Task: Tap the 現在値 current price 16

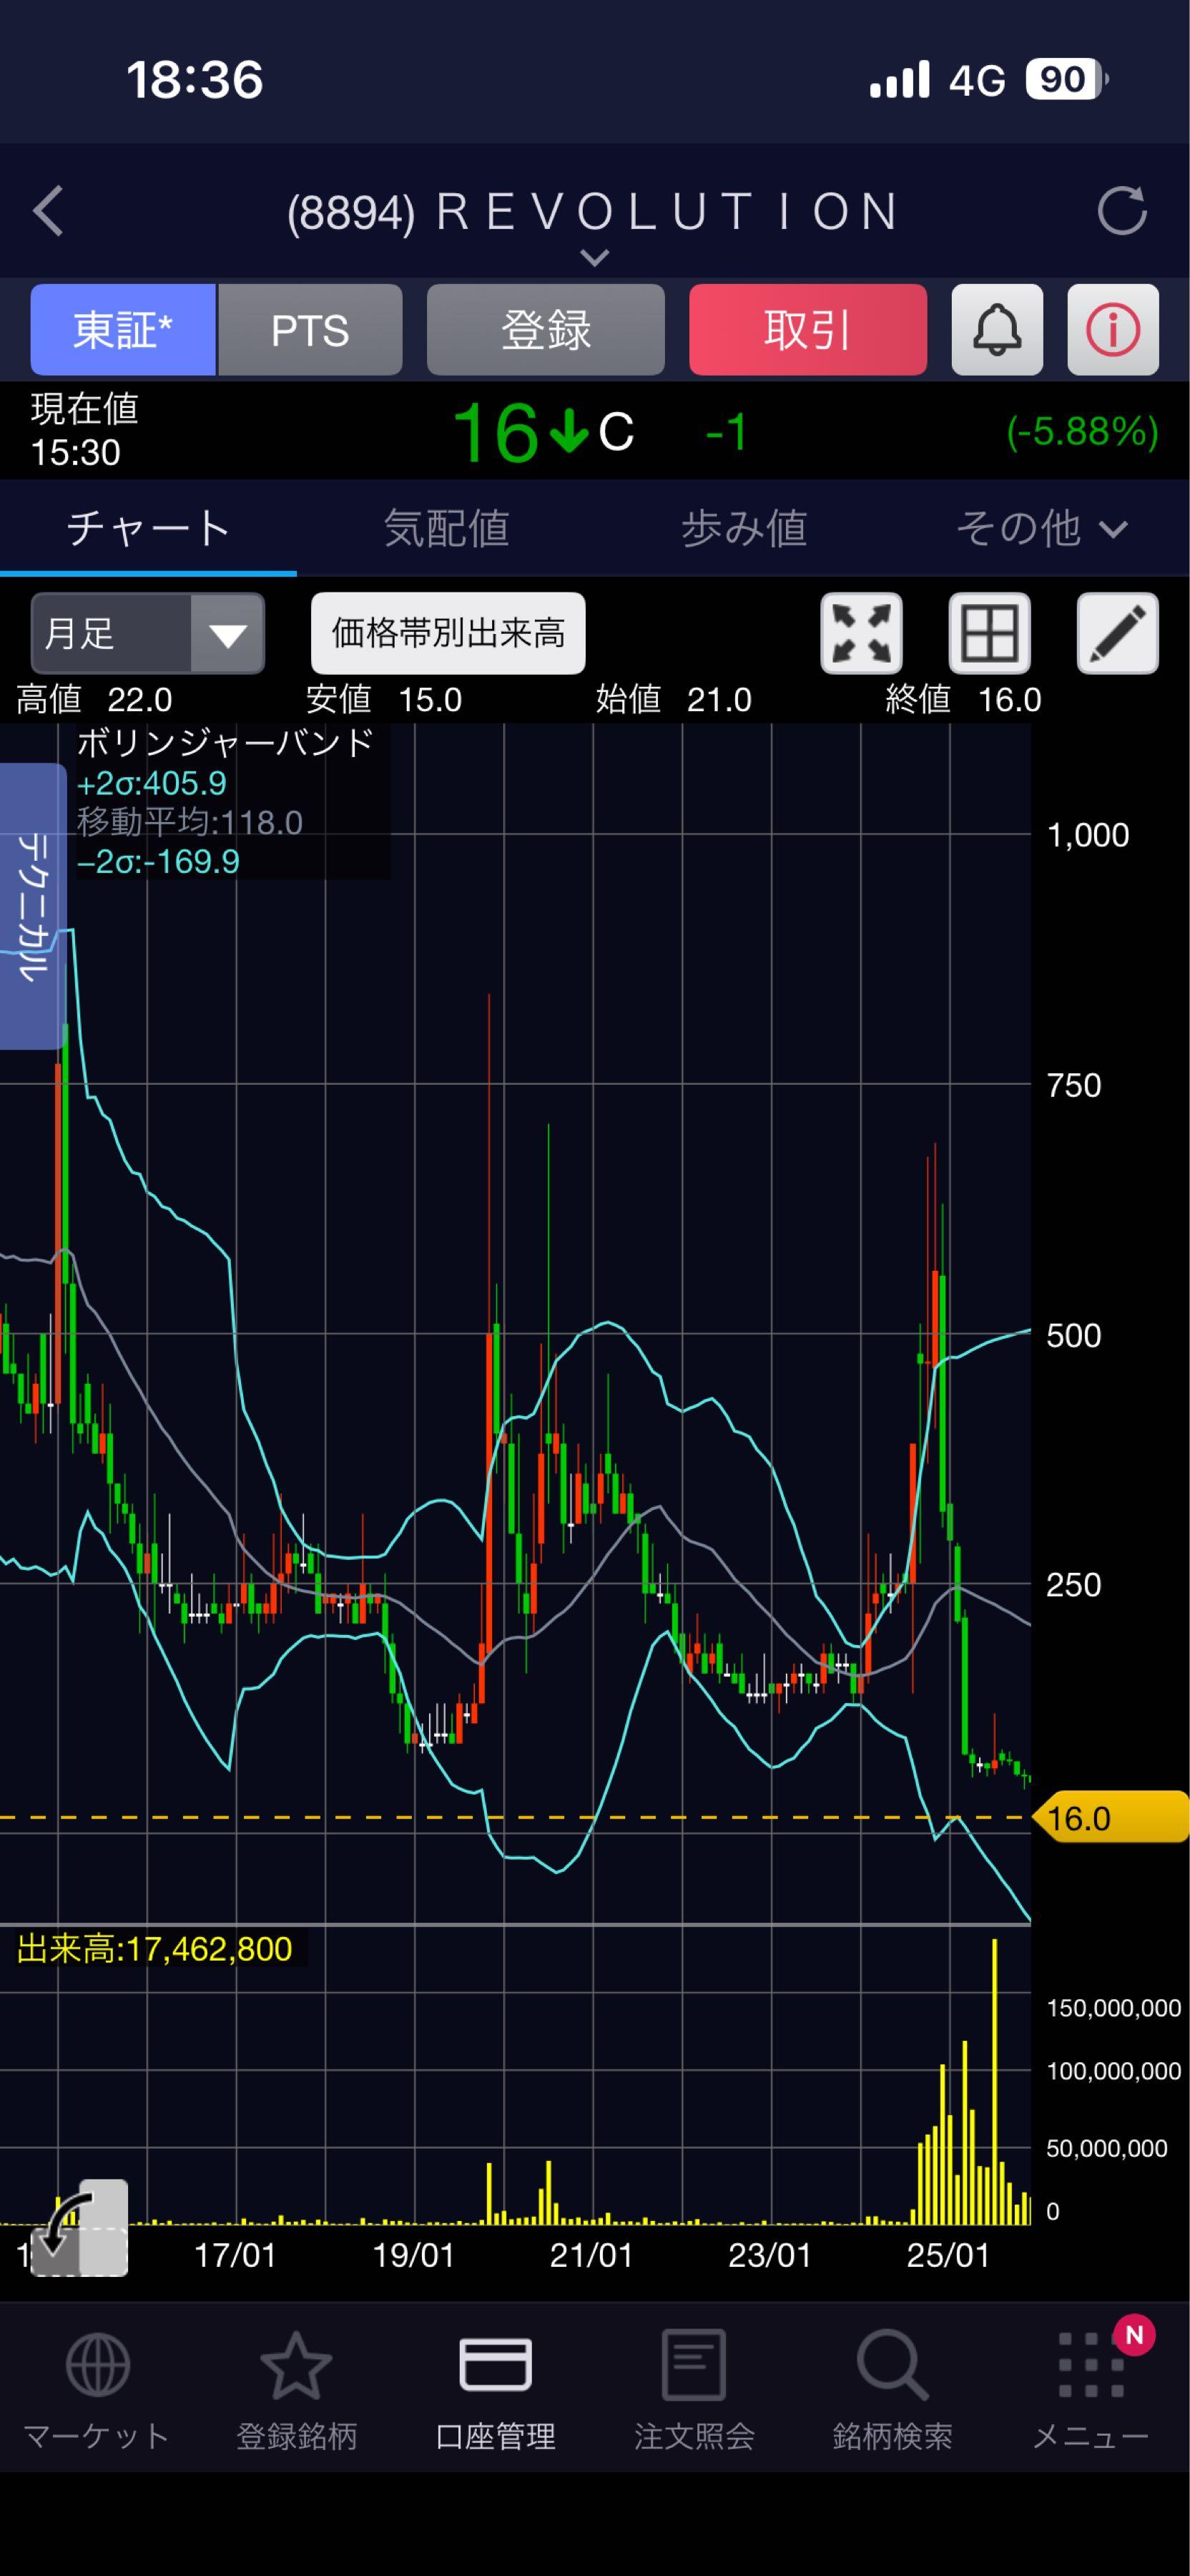Action: [x=495, y=433]
